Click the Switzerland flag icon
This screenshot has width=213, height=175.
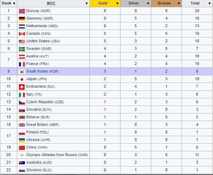(x=22, y=87)
